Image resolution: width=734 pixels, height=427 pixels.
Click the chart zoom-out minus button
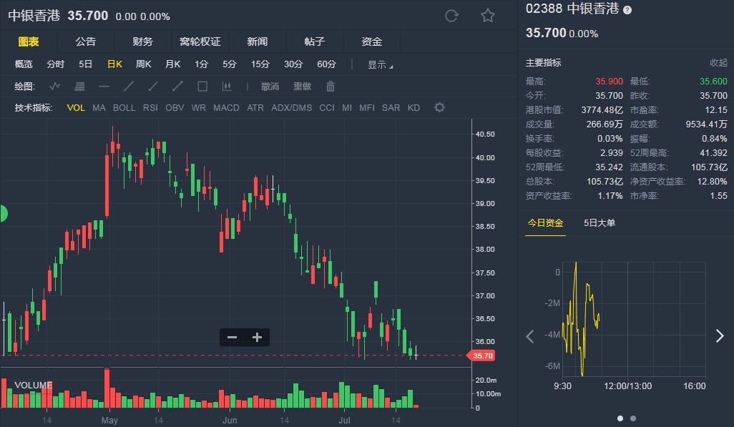[232, 338]
